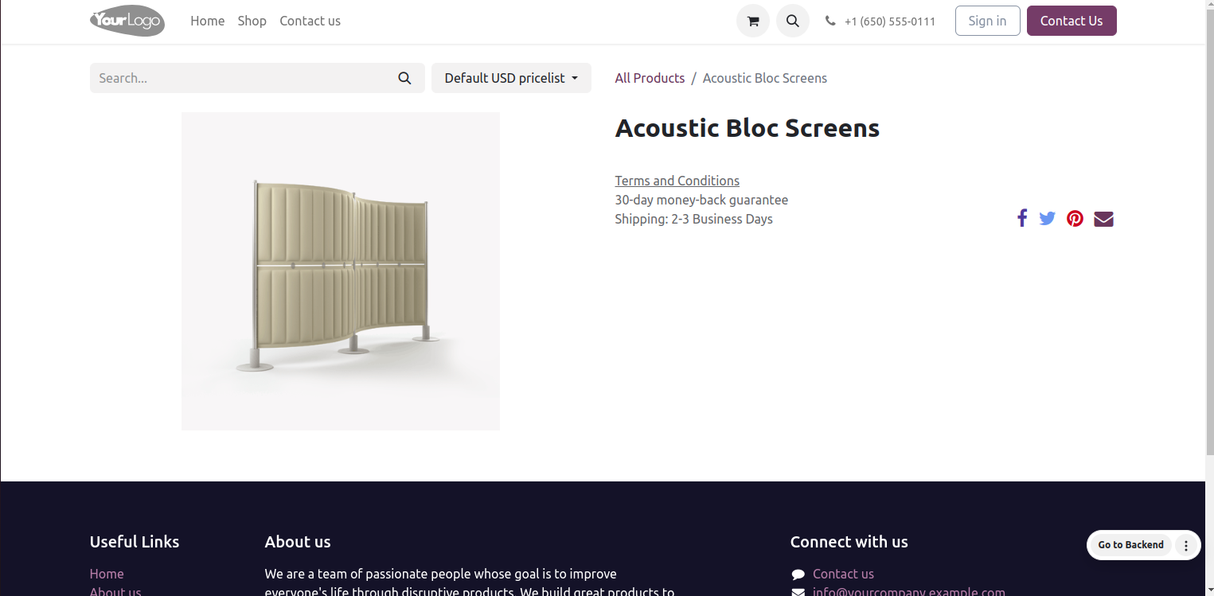The width and height of the screenshot is (1214, 596).
Task: Share product on Facebook
Action: click(x=1022, y=218)
